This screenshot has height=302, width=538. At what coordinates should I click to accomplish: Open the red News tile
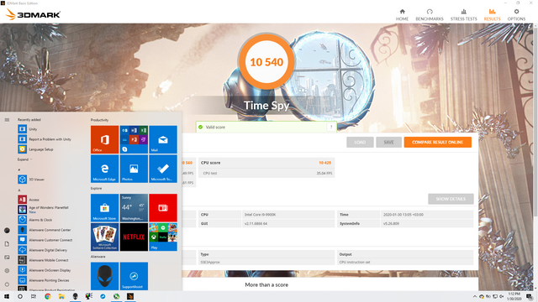(x=163, y=208)
